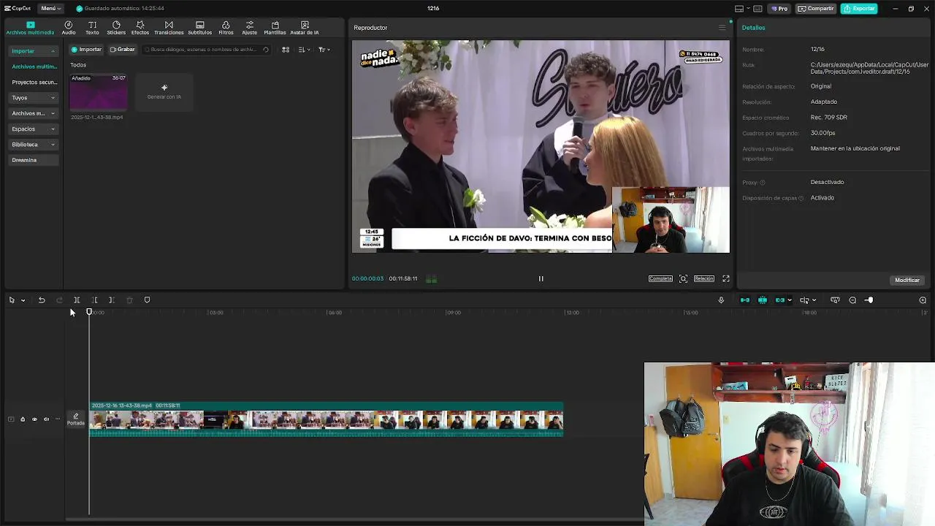Click the Relación aspect ratio button

coord(704,278)
